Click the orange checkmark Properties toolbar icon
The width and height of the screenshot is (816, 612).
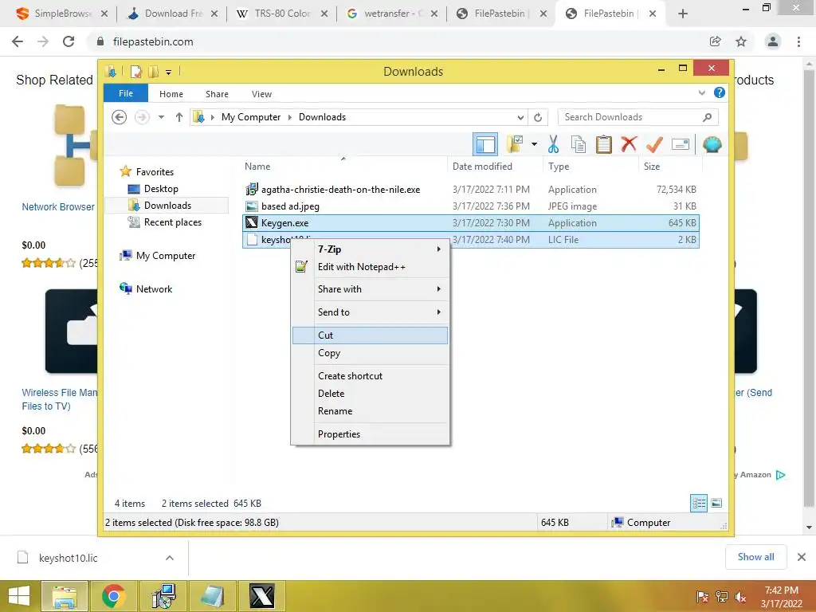click(x=654, y=144)
